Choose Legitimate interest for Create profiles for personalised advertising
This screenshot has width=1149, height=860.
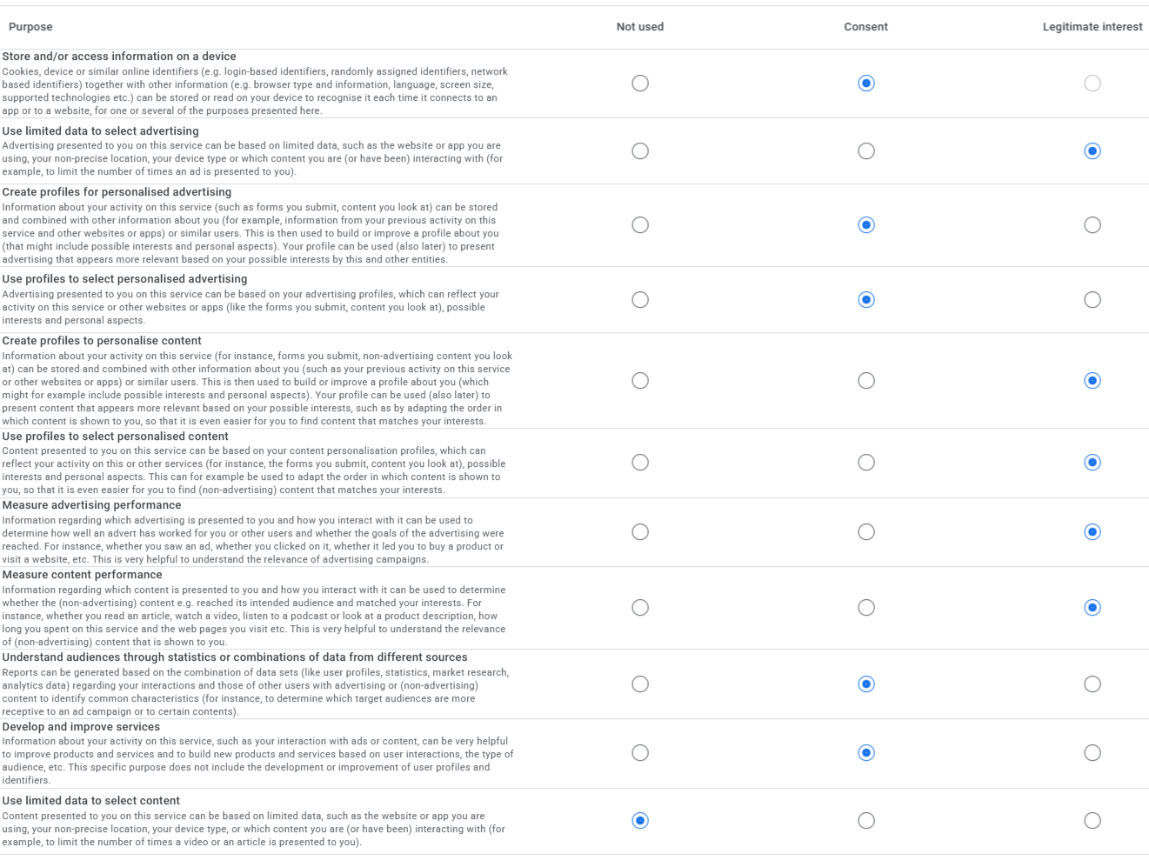[1092, 225]
